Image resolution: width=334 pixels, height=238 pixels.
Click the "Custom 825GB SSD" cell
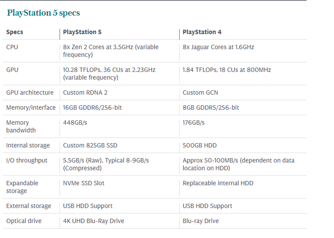(x=90, y=146)
